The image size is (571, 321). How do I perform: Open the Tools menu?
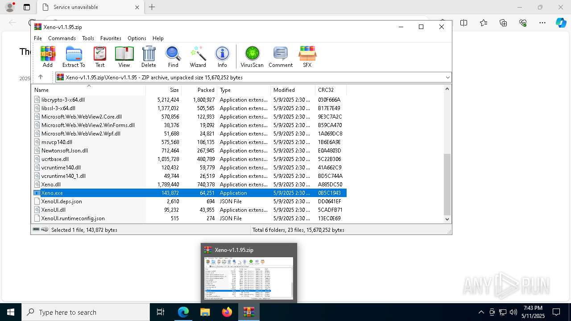(88, 38)
